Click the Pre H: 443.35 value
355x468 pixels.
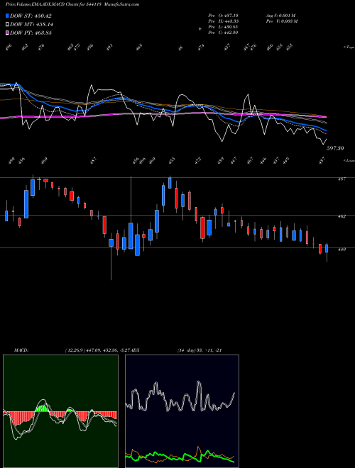[223, 21]
